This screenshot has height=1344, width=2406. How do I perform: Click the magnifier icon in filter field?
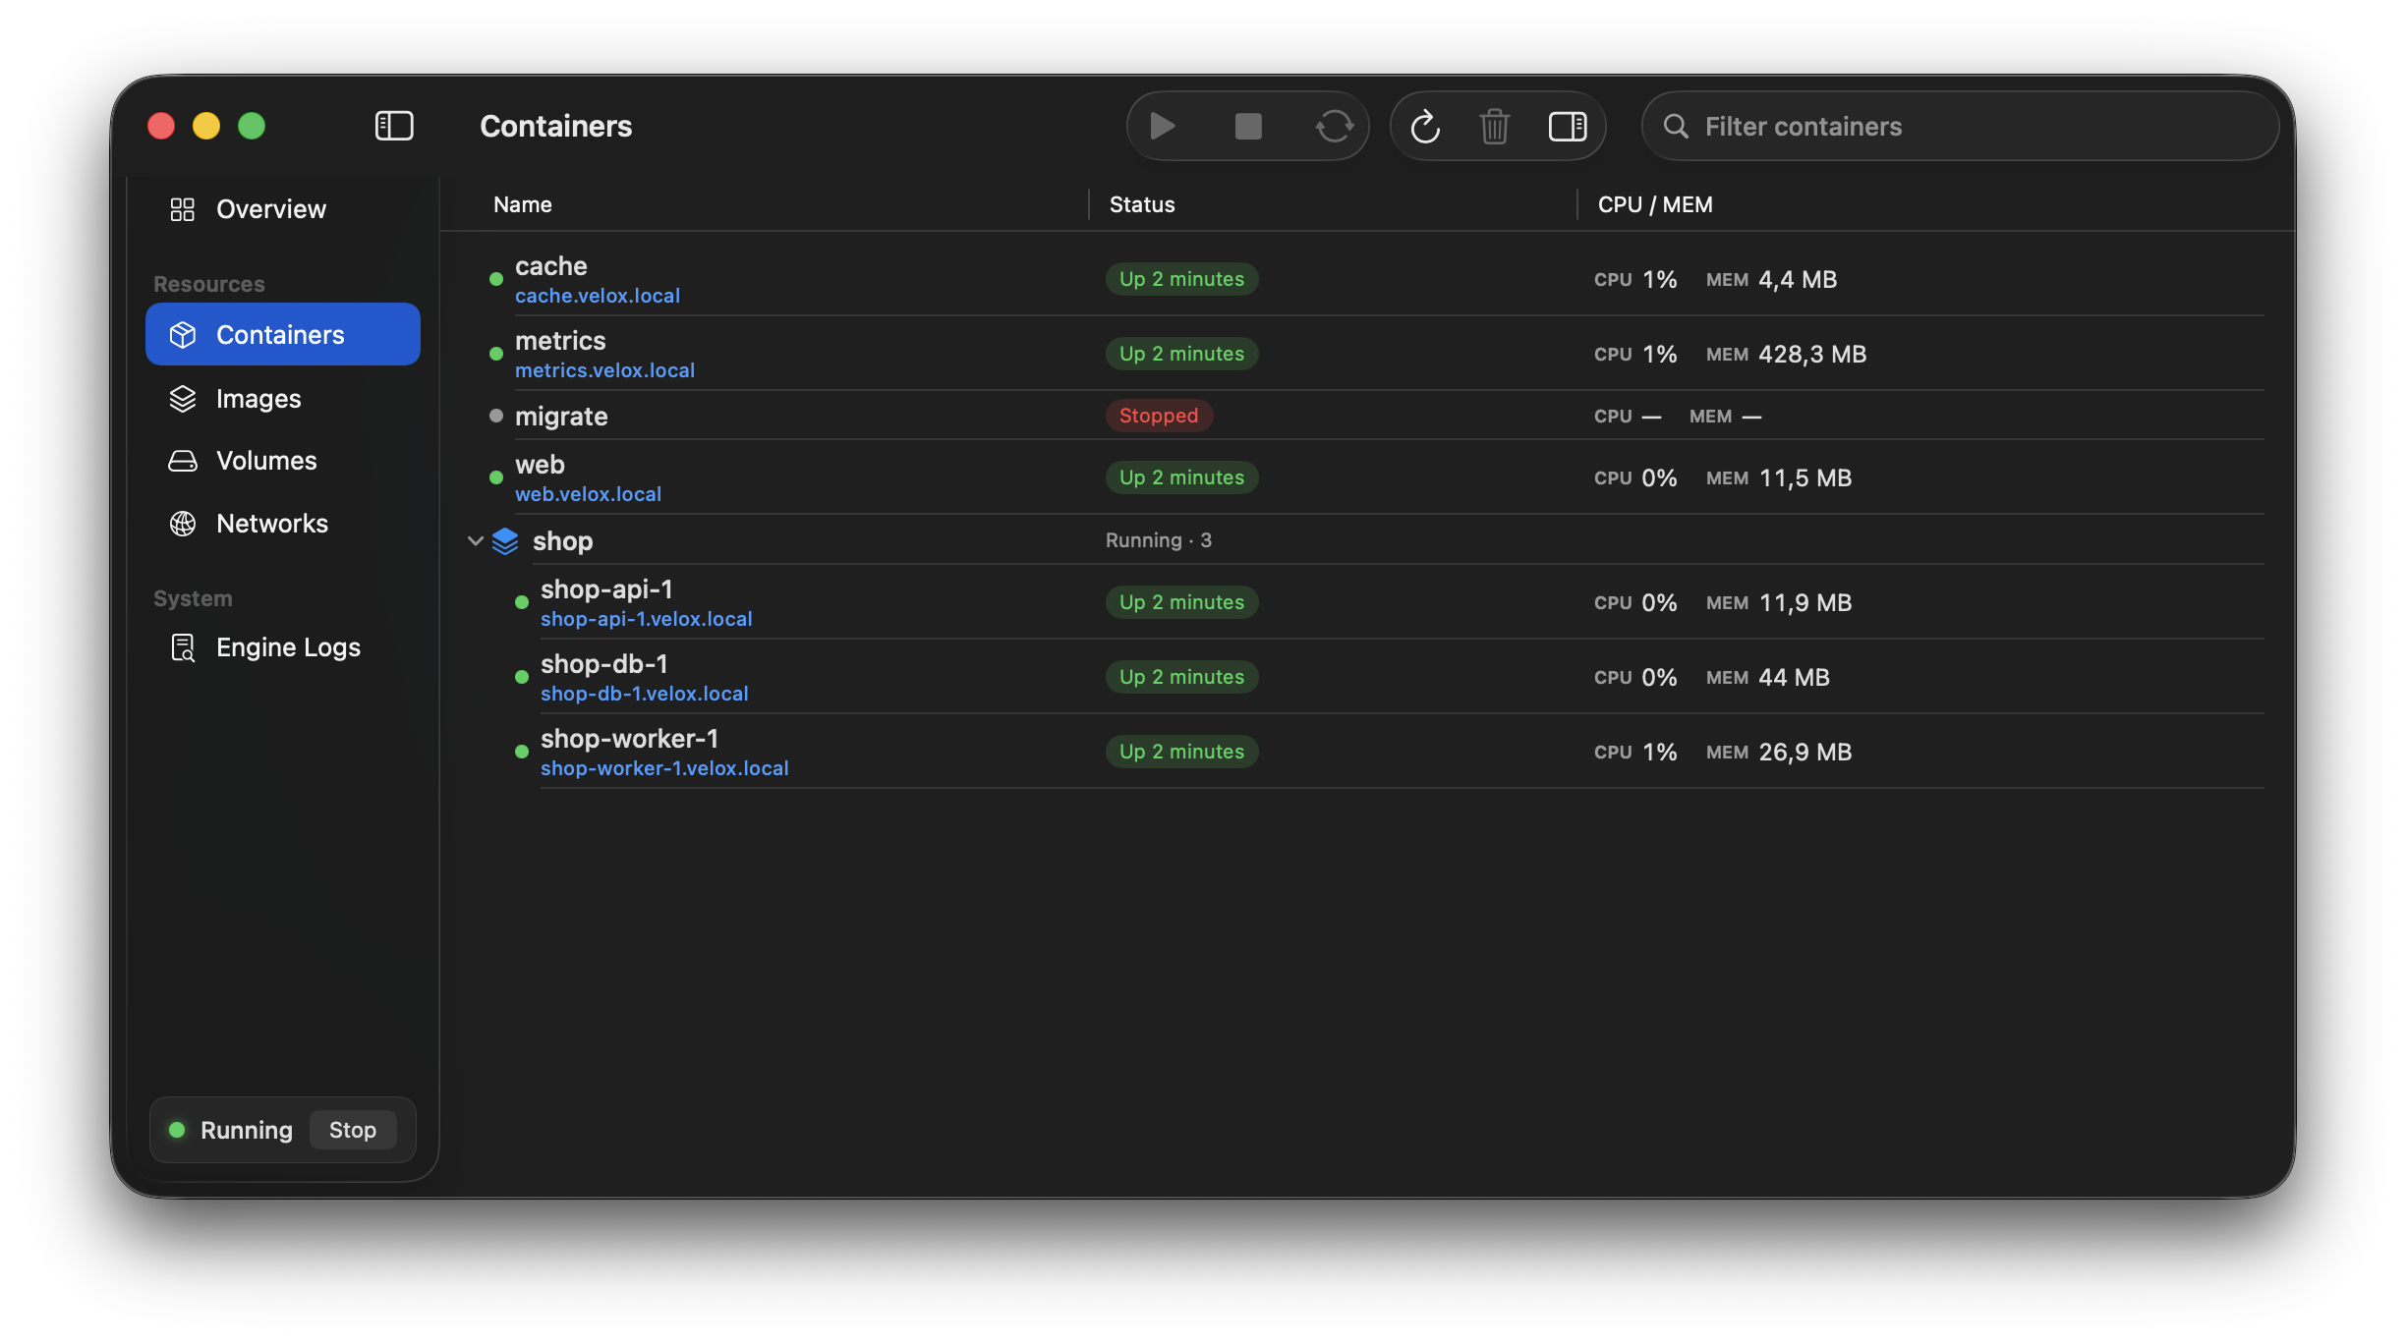click(x=1676, y=126)
